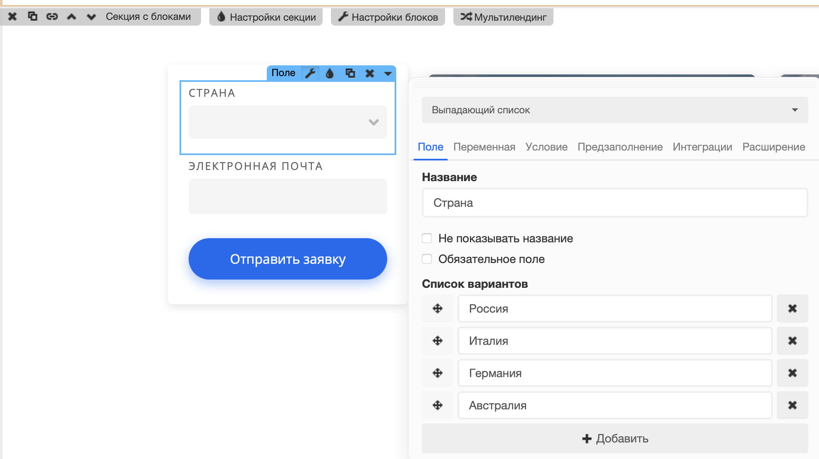Duplicate the section with the copy icon
819x459 pixels.
click(32, 16)
